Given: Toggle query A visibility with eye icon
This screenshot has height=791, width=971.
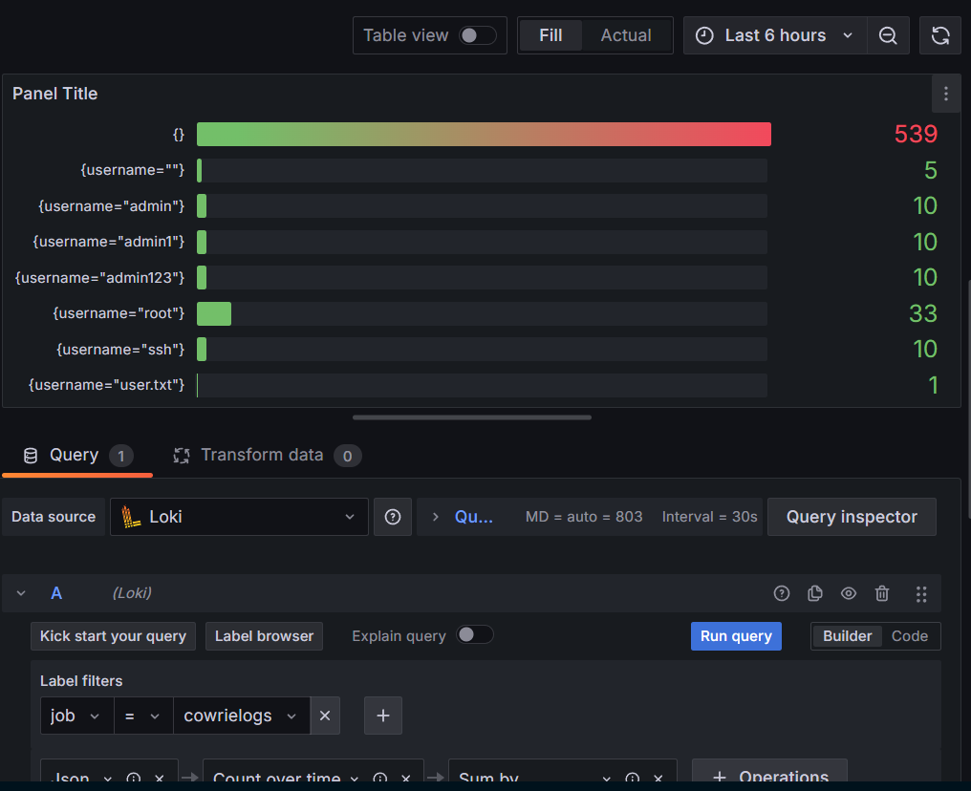Looking at the screenshot, I should click(849, 593).
